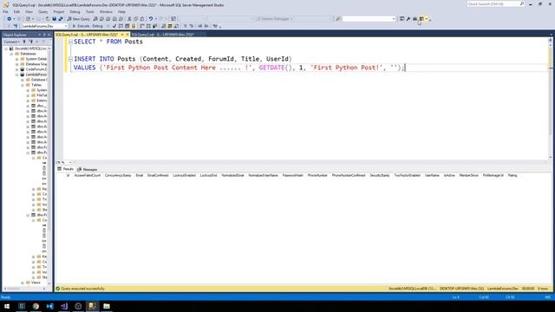Click the Debug button in the SQL toolbar
555x312 pixels.
pos(97,26)
